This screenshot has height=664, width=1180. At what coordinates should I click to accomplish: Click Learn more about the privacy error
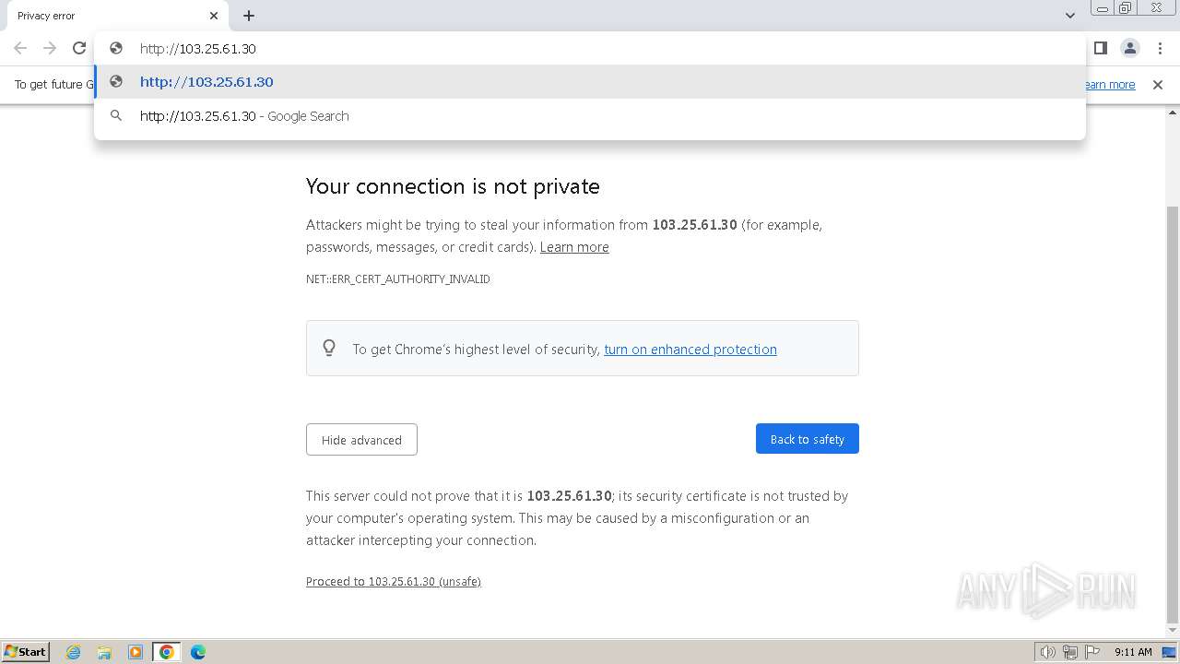click(x=574, y=247)
